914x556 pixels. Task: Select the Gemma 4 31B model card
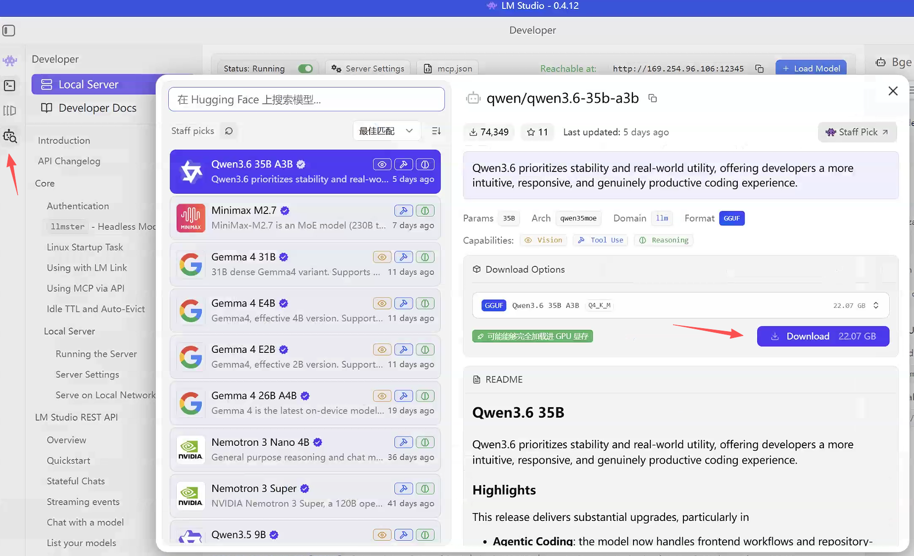[305, 264]
